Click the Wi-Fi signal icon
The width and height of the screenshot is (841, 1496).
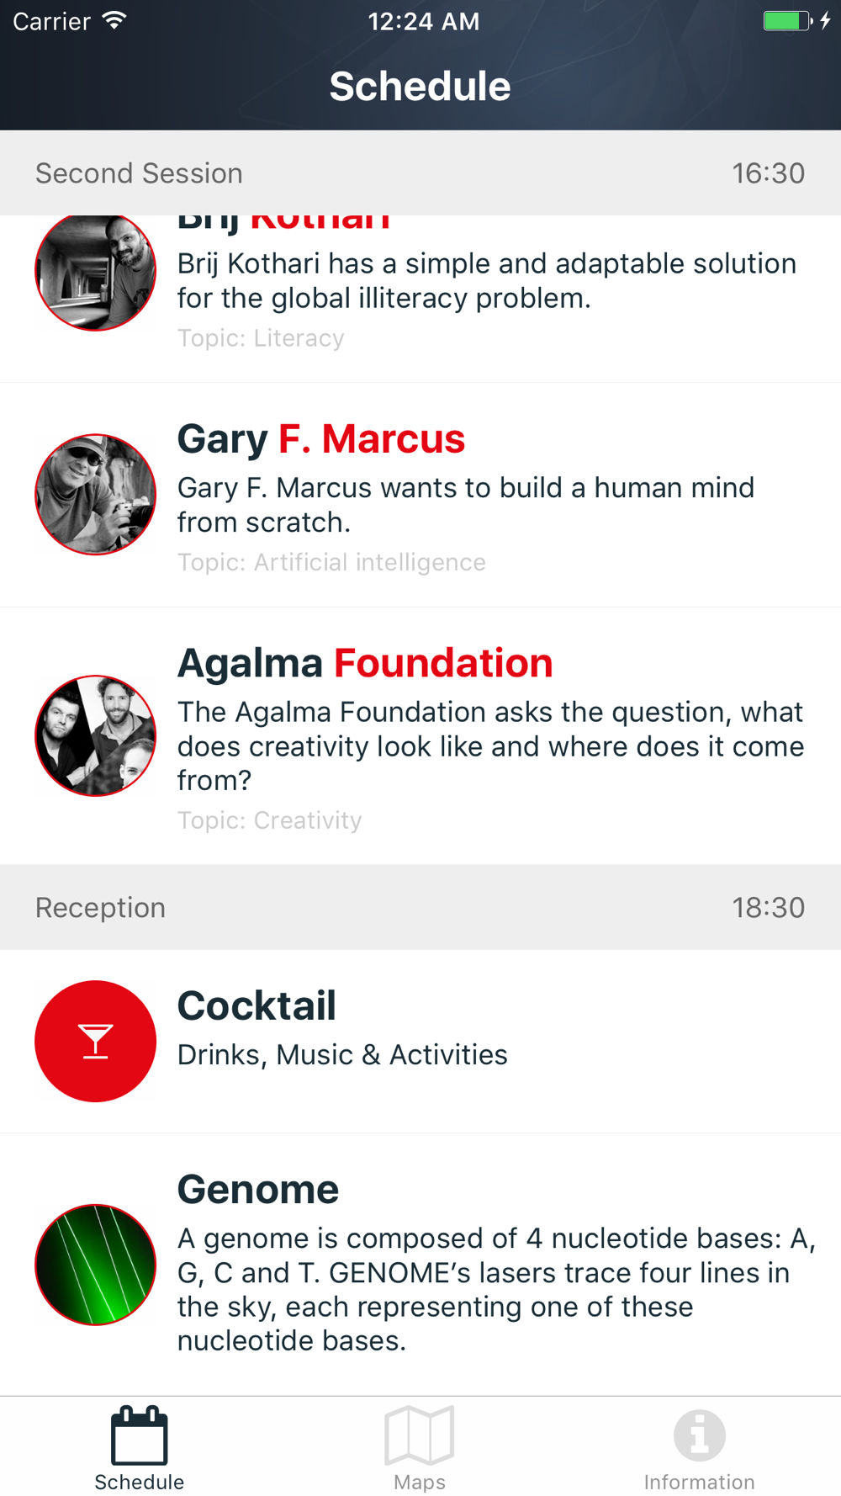click(x=114, y=20)
